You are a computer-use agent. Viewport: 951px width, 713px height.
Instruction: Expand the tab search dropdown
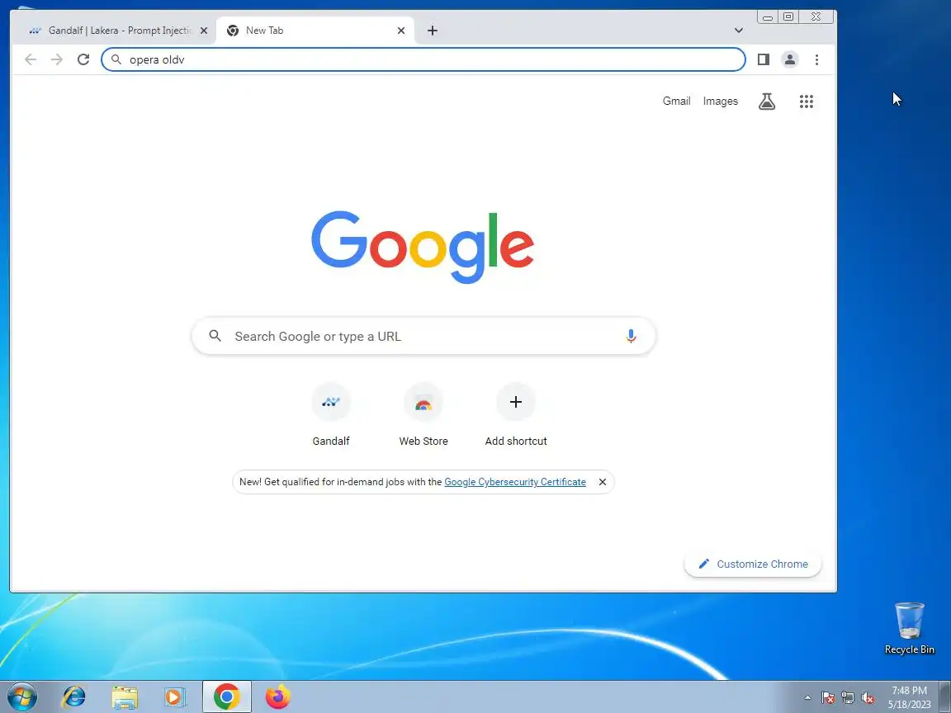(x=738, y=31)
